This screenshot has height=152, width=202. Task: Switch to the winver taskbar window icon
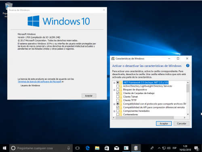126,148
